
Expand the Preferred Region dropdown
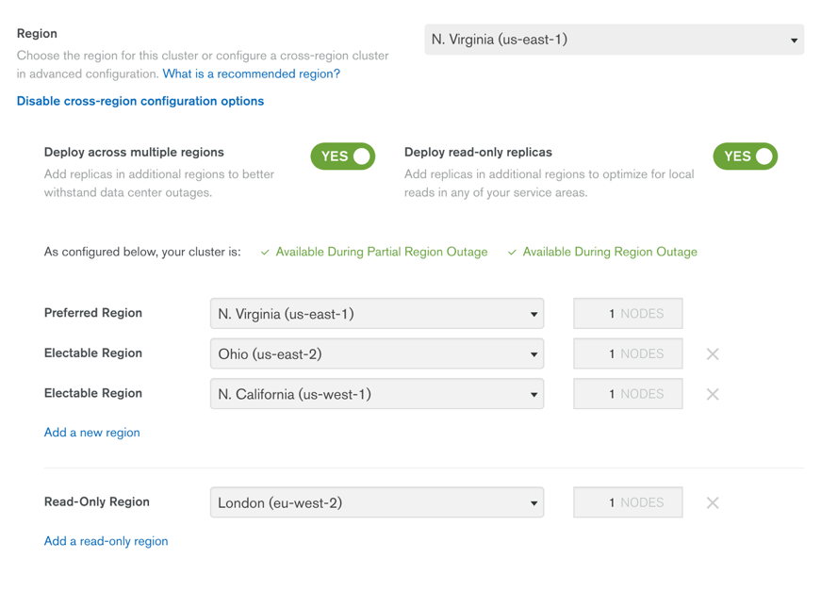click(376, 314)
